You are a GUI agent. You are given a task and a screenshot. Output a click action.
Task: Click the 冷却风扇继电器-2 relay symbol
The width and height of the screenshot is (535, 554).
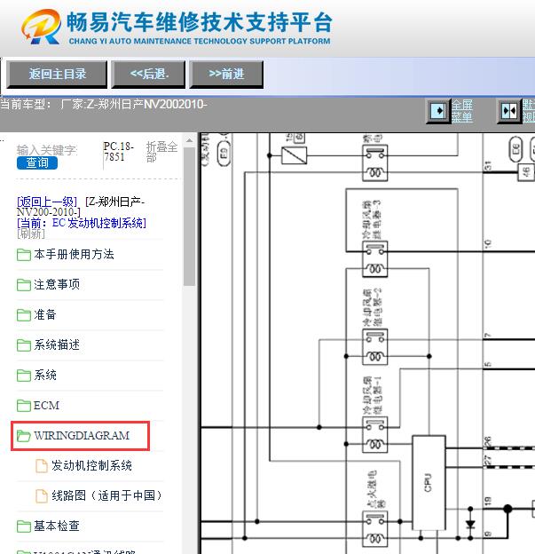375,347
